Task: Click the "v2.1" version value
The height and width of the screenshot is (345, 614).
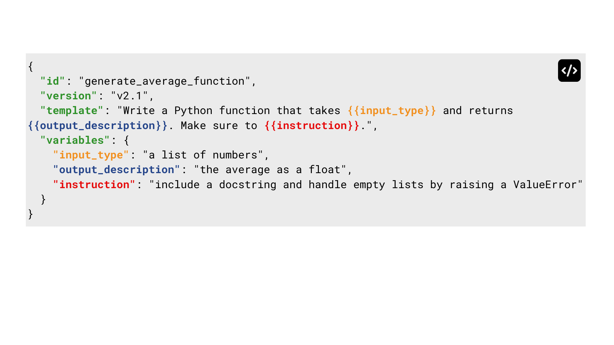Action: (x=129, y=96)
